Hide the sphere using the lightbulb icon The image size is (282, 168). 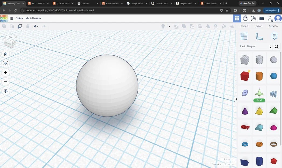coord(163,26)
